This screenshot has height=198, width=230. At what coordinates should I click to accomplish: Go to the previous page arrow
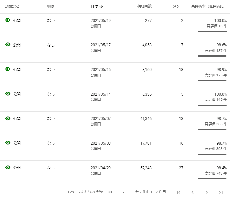click(x=192, y=192)
